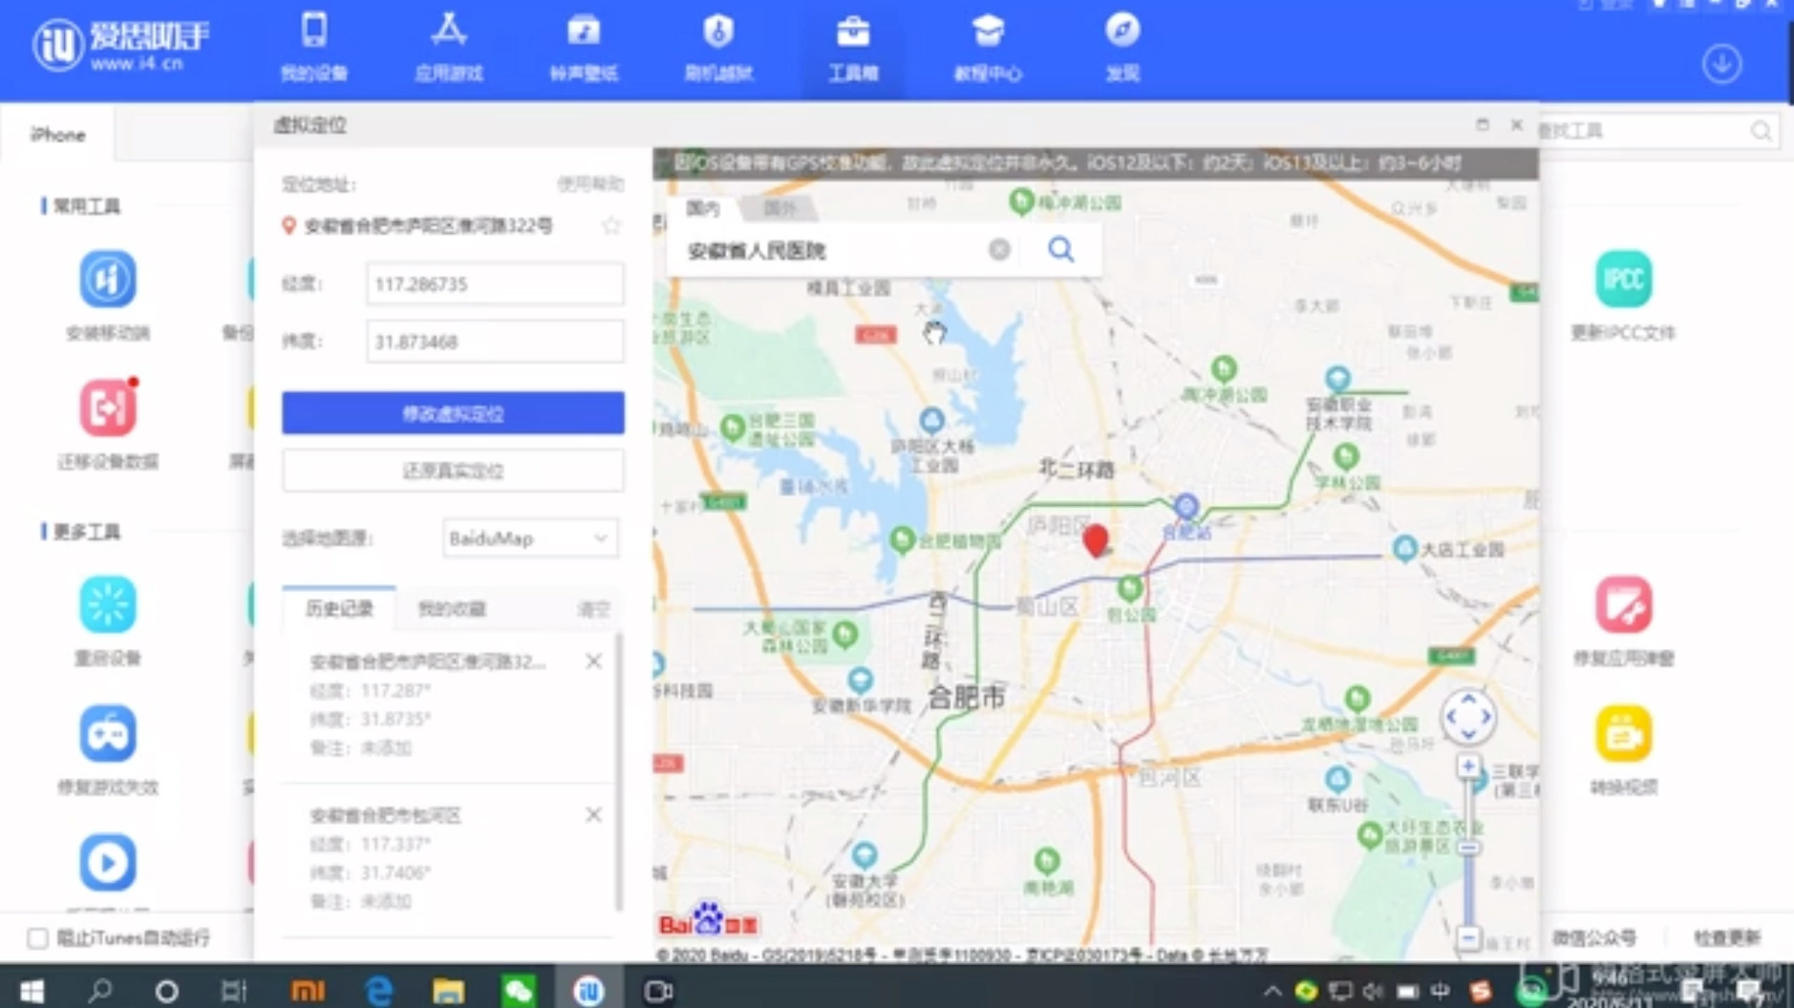The height and width of the screenshot is (1008, 1794).
Task: Click the 修改虚拟定位 button
Action: tap(452, 413)
